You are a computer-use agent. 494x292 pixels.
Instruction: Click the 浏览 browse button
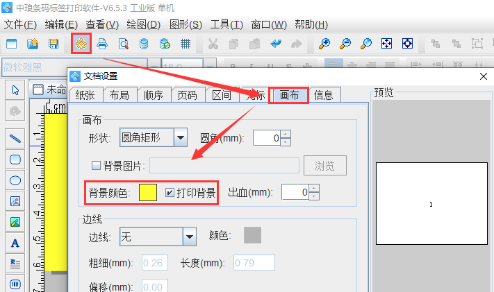click(325, 165)
